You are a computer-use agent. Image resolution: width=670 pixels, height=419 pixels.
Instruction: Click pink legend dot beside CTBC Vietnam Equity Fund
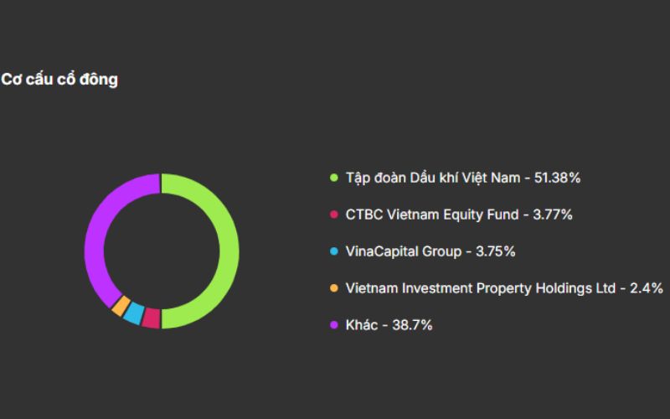[333, 215]
